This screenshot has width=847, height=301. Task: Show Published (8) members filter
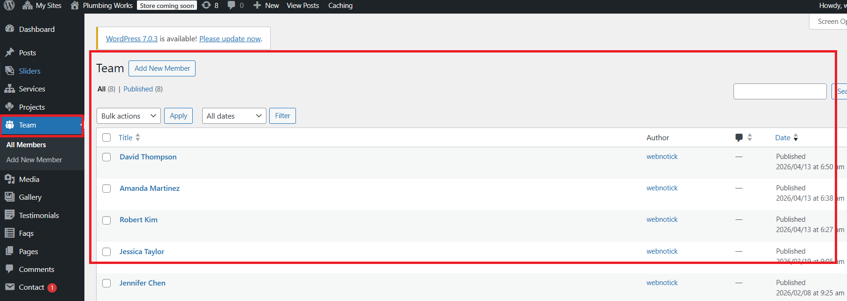(x=143, y=89)
